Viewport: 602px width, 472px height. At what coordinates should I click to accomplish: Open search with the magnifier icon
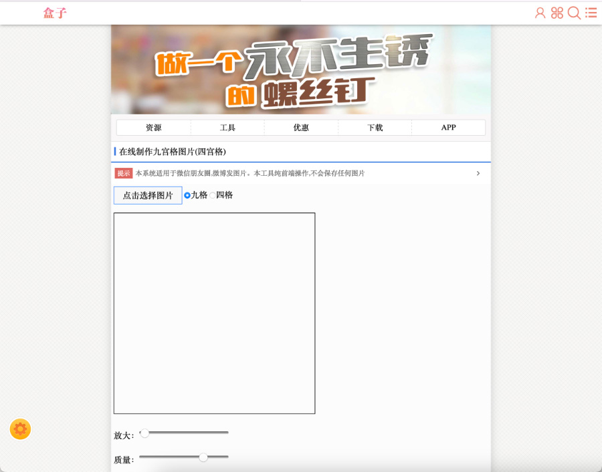[574, 13]
